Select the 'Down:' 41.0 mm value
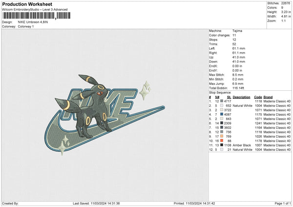This screenshot has height=207, width=293. point(239,62)
